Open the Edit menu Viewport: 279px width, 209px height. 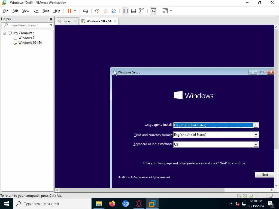[15, 11]
